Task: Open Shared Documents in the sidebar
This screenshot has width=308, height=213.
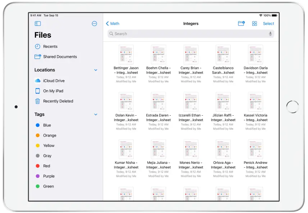Action: pyautogui.click(x=60, y=57)
